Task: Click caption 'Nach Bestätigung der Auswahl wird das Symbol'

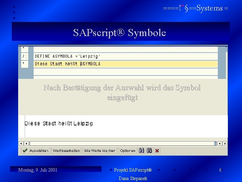Action: tap(122, 88)
